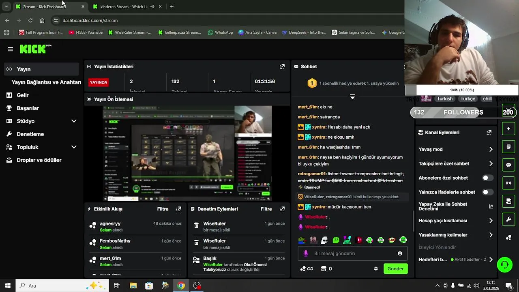Click the browser address bar URL
Viewport: 519px width, 292px height.
[90, 20]
